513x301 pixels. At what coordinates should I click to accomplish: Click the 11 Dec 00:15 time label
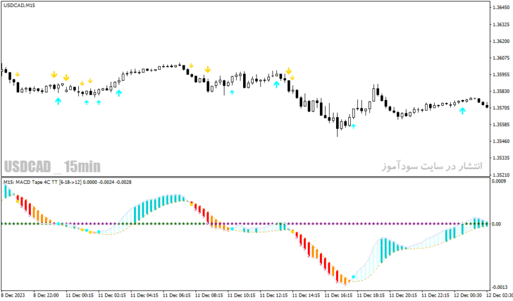click(80, 295)
